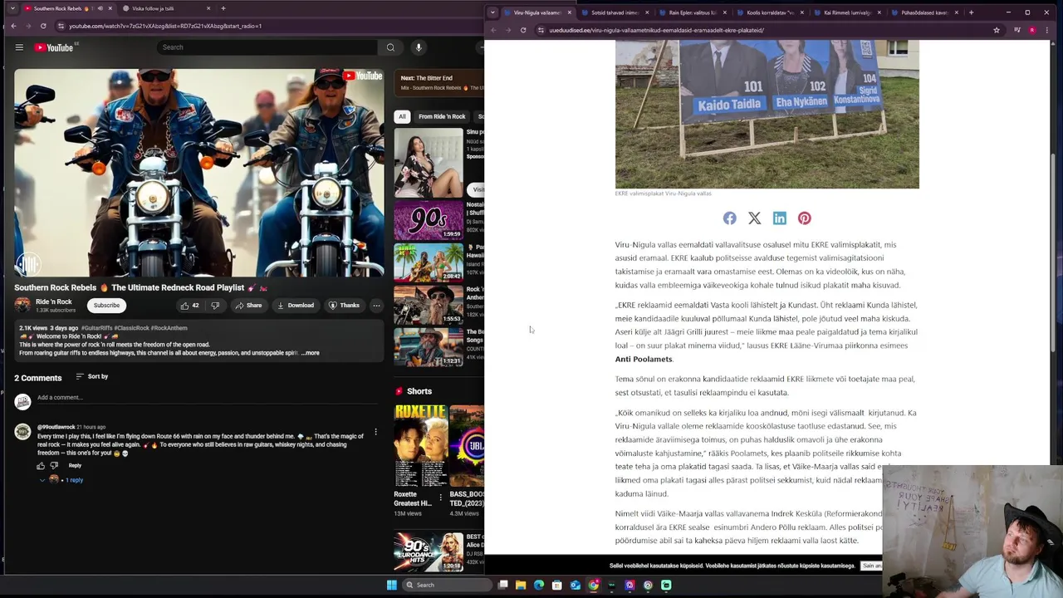Subscribe to Ride 'n Rock channel

pyautogui.click(x=106, y=306)
